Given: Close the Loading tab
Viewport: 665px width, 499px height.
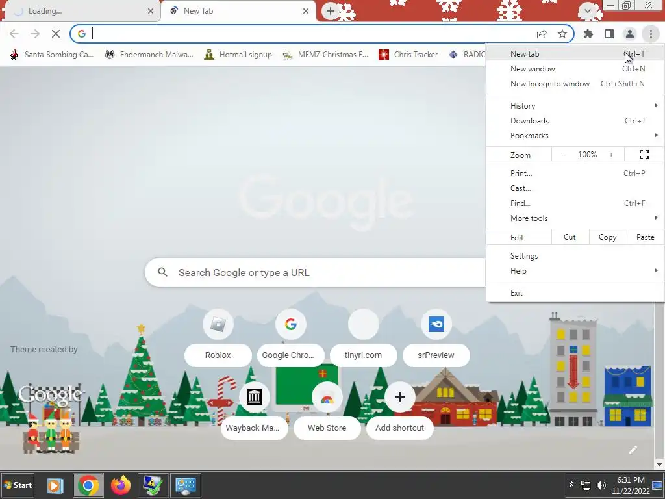Looking at the screenshot, I should tap(151, 11).
